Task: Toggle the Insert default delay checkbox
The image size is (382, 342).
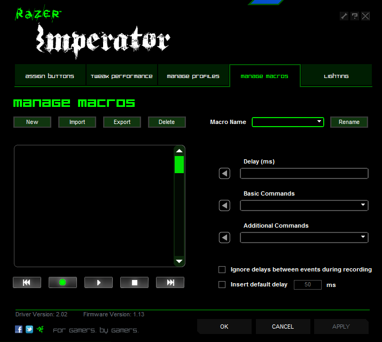Action: tap(222, 284)
